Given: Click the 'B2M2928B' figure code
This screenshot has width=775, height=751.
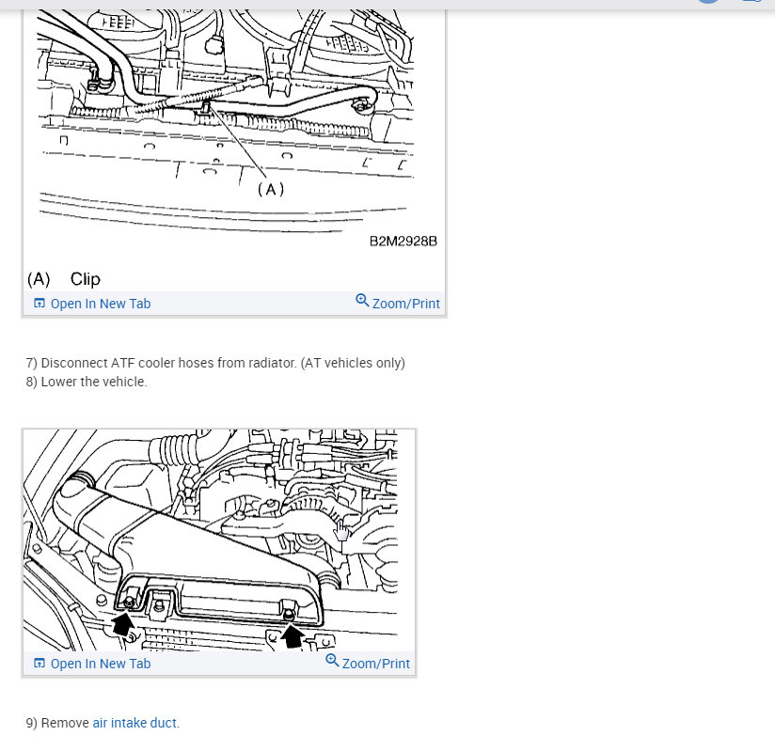Looking at the screenshot, I should pyautogui.click(x=403, y=242).
